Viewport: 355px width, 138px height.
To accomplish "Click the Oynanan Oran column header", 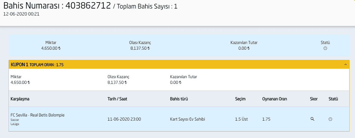I will 275,99.
